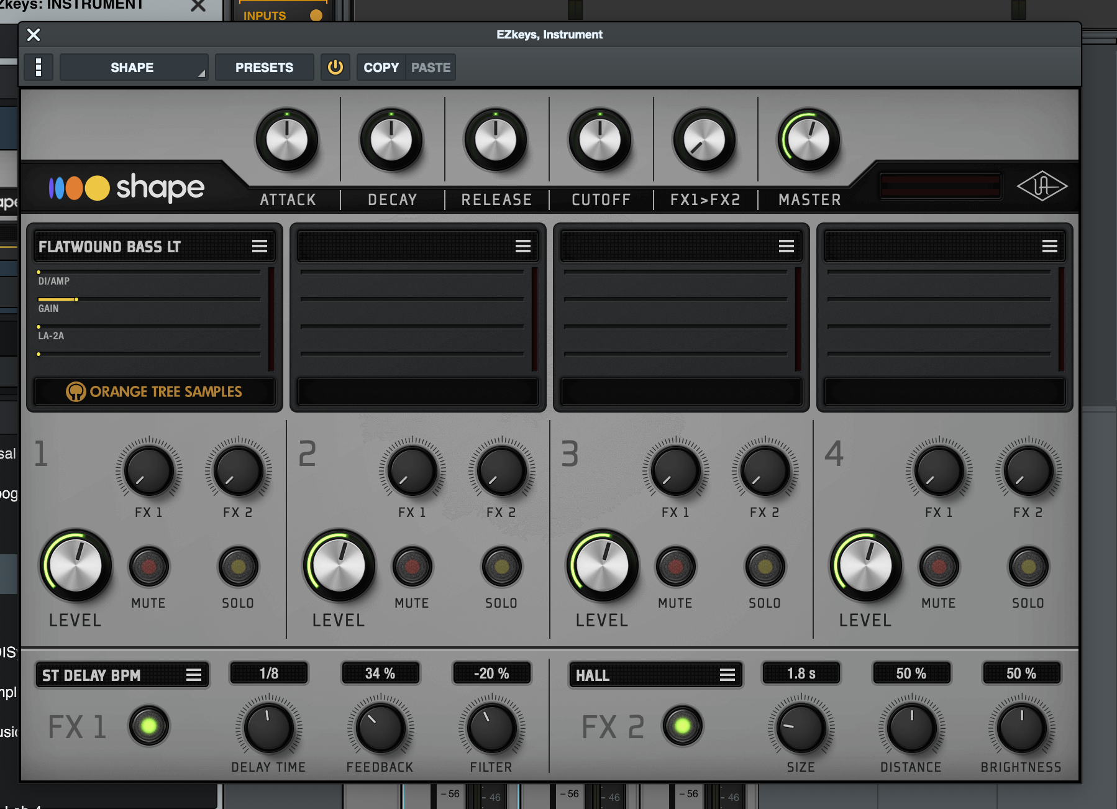Click the Universal Audio logo icon

tap(1042, 186)
